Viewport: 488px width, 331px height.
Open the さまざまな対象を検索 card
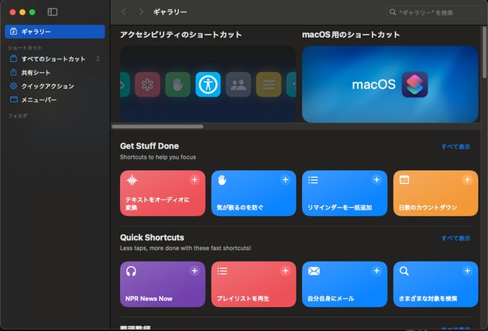(x=435, y=284)
